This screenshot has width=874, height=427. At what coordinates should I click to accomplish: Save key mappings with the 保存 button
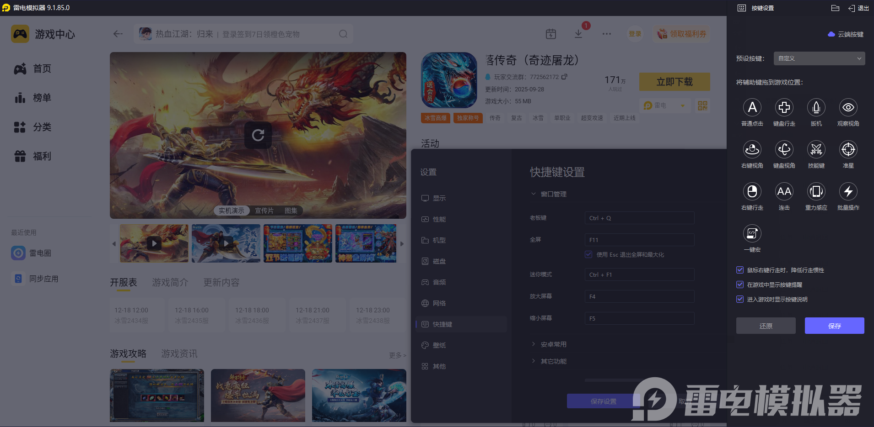coord(835,326)
